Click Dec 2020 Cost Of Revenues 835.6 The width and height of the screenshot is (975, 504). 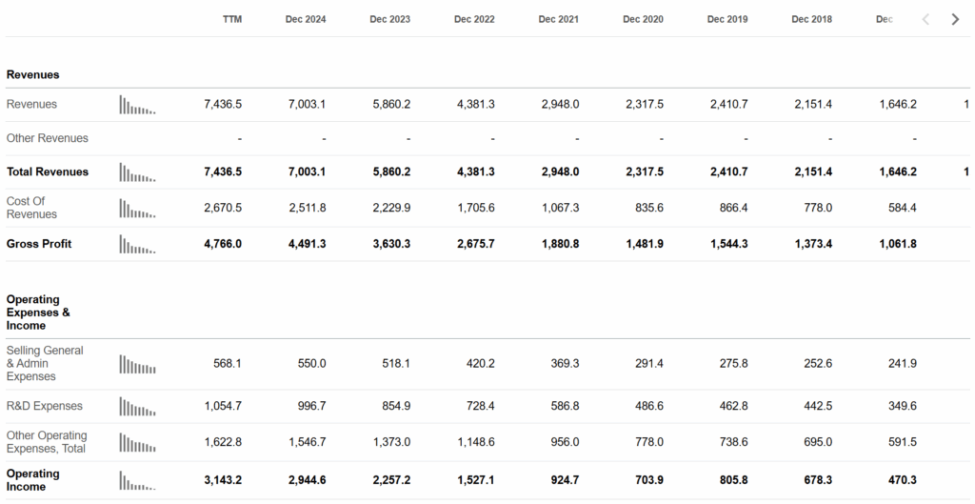[x=649, y=208]
